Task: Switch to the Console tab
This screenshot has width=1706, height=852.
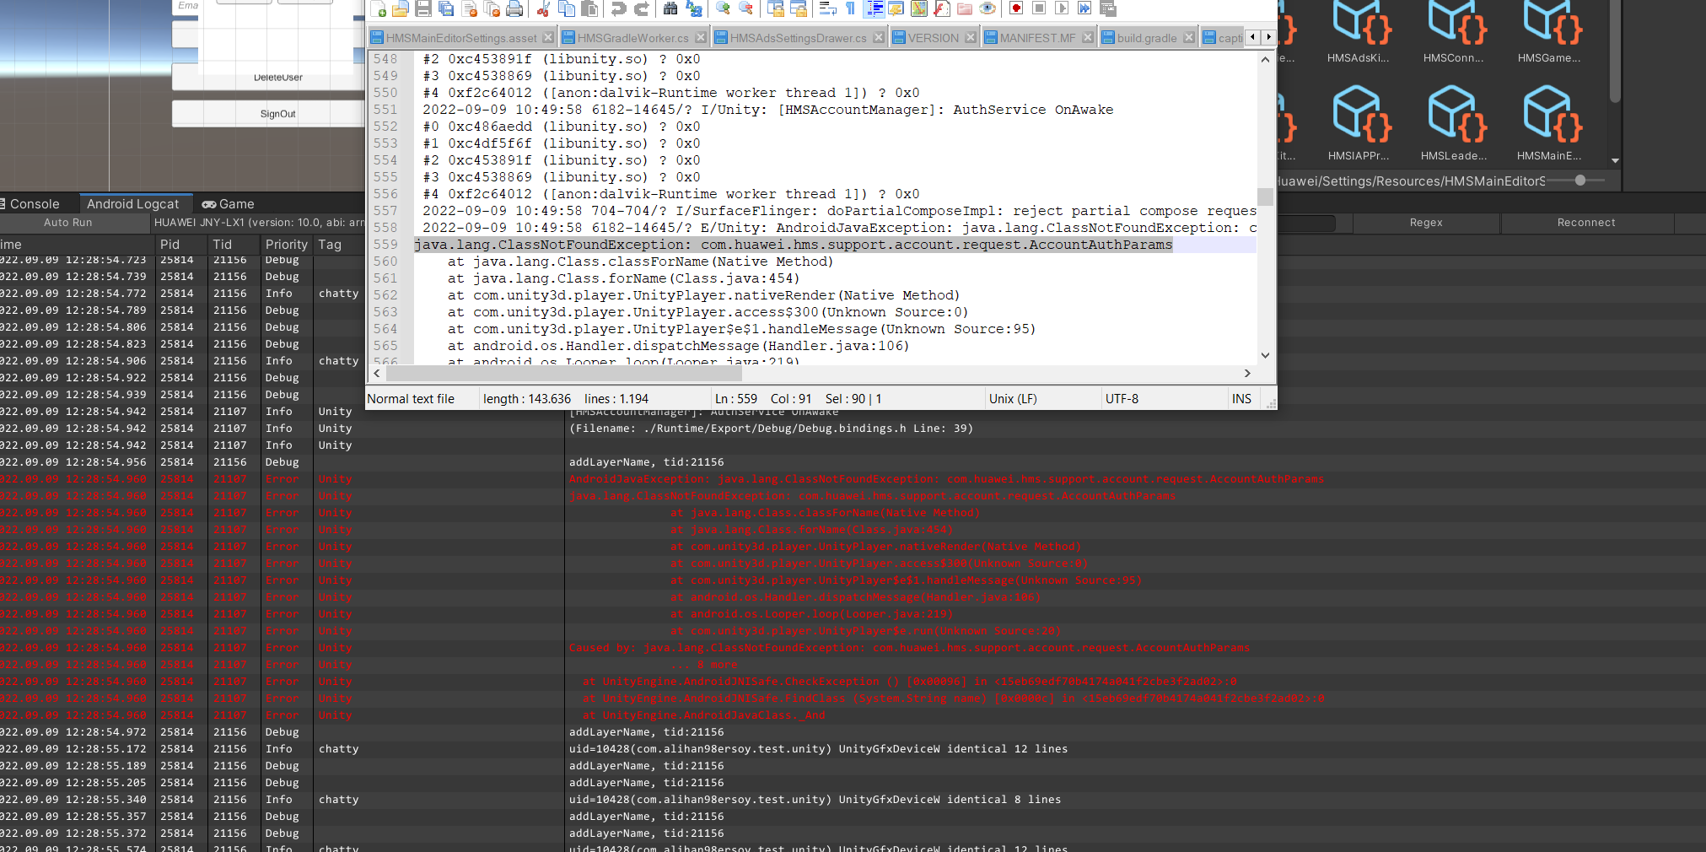Action: pyautogui.click(x=34, y=203)
